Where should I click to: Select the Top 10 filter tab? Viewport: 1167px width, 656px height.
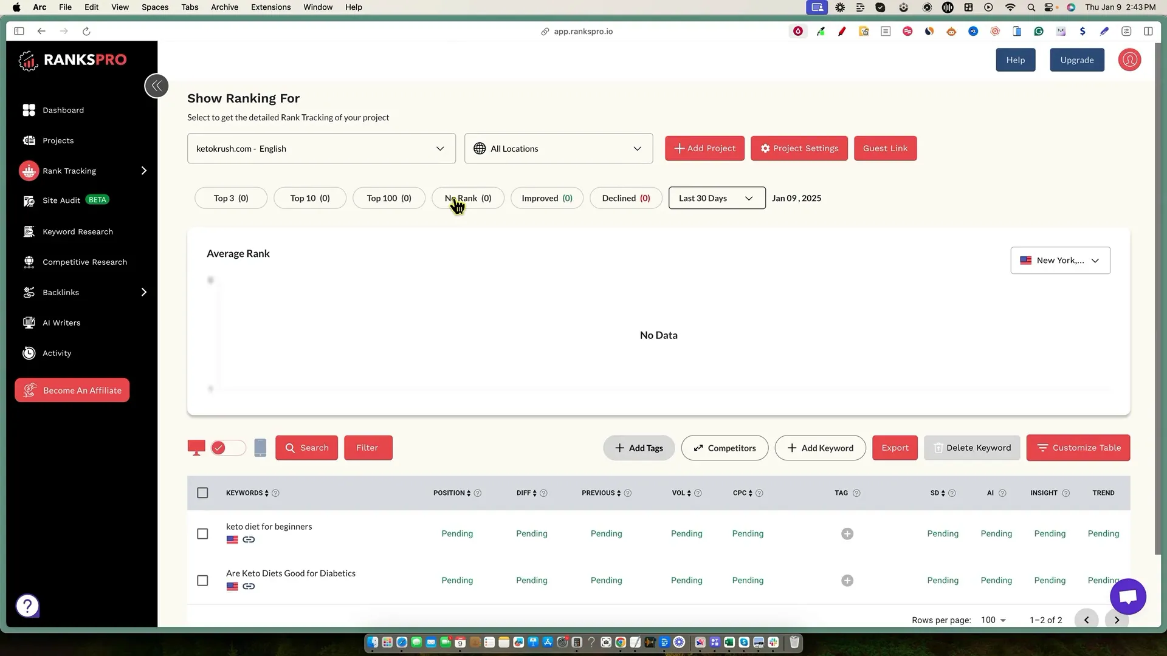309,199
